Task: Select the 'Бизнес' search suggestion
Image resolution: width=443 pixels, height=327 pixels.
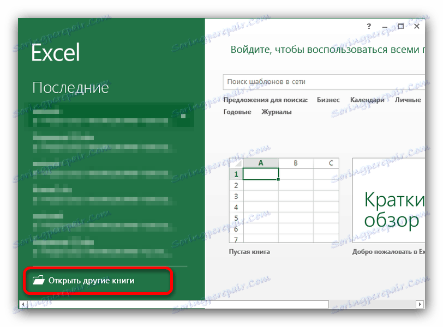Action: (x=328, y=100)
